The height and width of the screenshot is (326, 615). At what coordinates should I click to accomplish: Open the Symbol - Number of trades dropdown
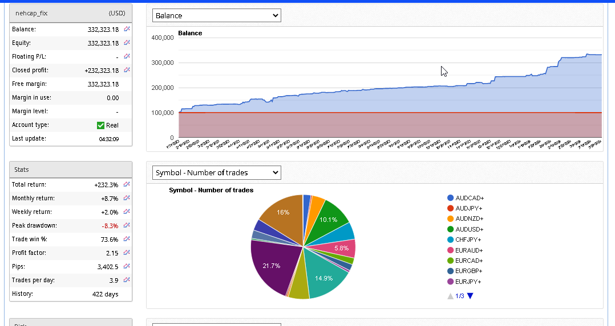(x=217, y=172)
